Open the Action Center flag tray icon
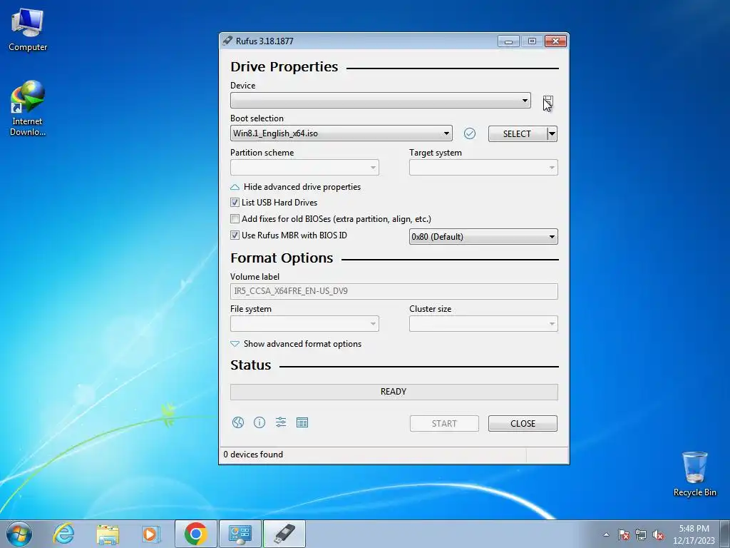 point(623,534)
